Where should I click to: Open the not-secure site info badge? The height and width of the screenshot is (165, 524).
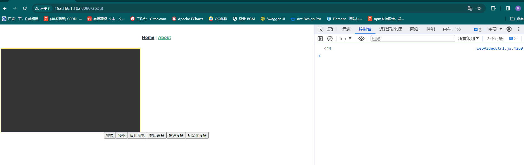point(43,8)
